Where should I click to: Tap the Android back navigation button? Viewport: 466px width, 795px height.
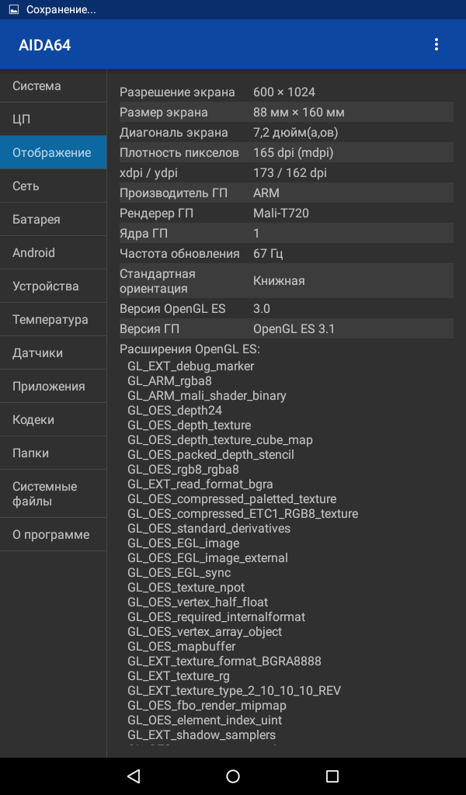[x=134, y=776]
